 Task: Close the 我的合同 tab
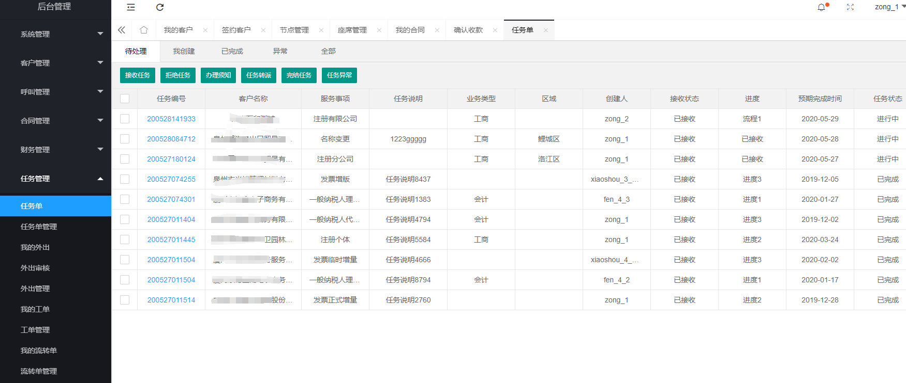tap(437, 30)
